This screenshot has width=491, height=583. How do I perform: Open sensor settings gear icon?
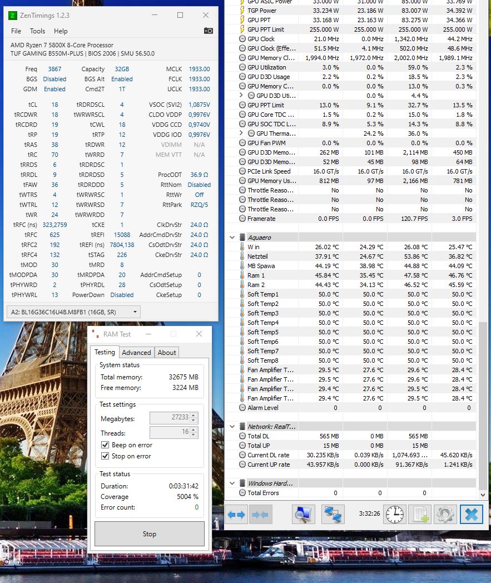(x=445, y=515)
